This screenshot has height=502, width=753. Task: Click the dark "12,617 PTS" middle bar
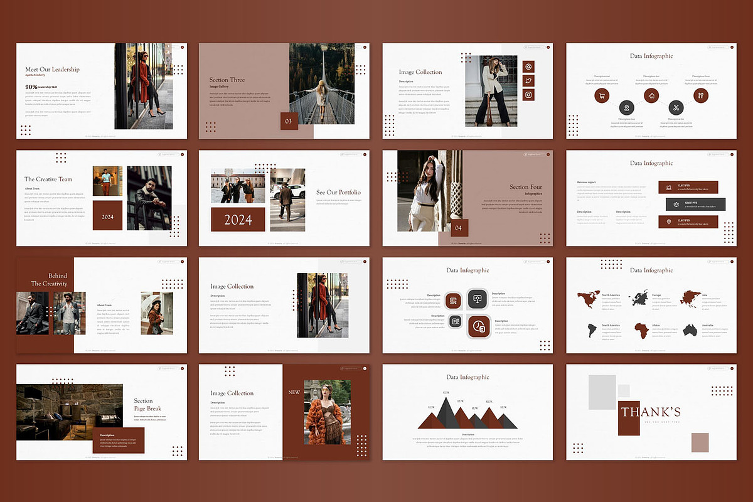[696, 204]
